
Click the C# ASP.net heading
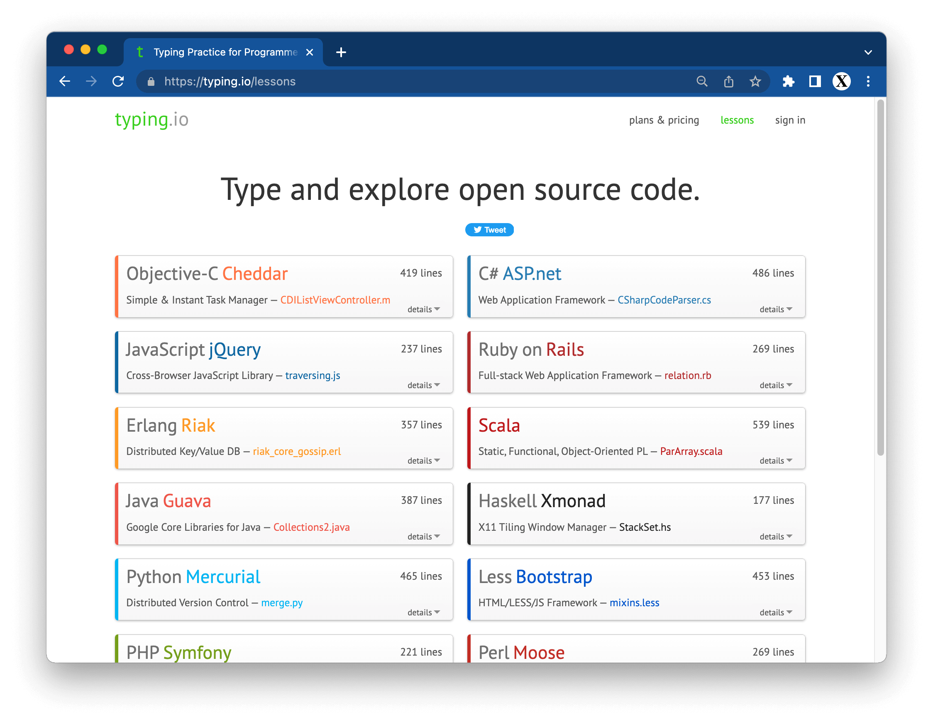coord(520,274)
